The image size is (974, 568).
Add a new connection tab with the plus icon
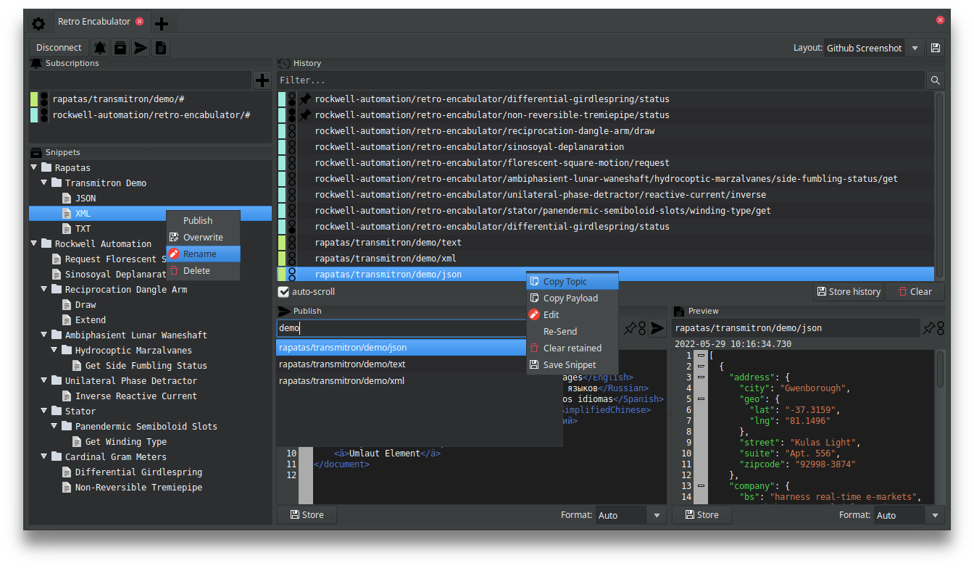(161, 23)
